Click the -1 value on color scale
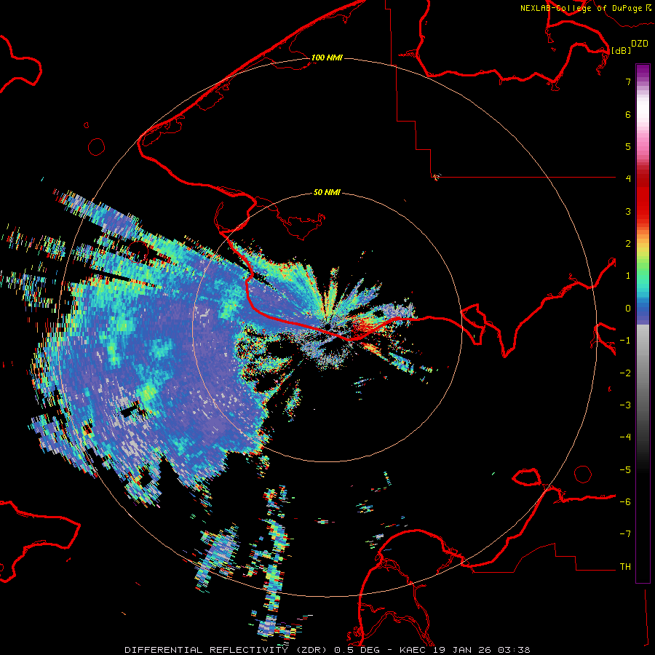Screen dimensions: 655x655 tap(625, 341)
